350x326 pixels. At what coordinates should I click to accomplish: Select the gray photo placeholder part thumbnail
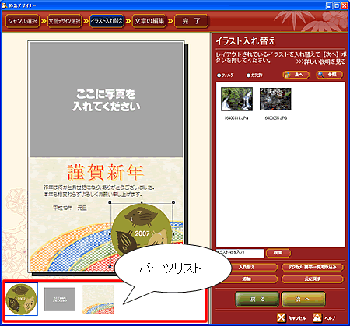point(60,299)
